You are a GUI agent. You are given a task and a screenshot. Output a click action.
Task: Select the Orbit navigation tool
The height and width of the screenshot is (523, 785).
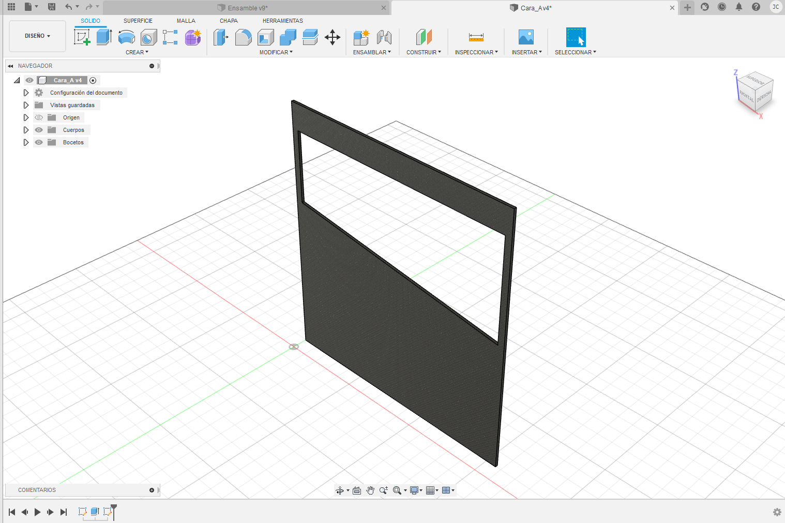(x=339, y=490)
